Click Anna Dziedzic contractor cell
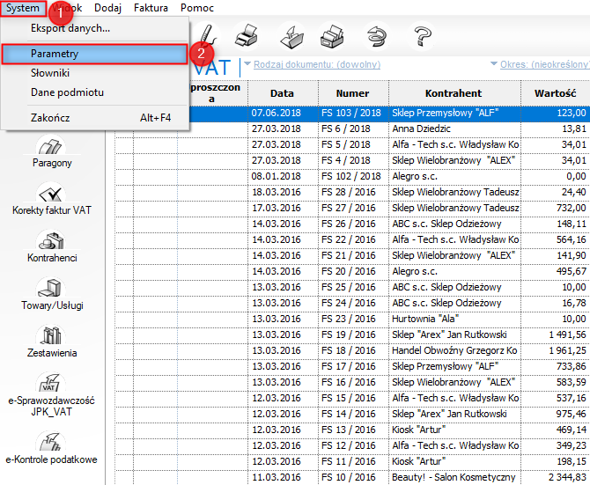Viewport: 590px width, 485px height. (x=454, y=129)
